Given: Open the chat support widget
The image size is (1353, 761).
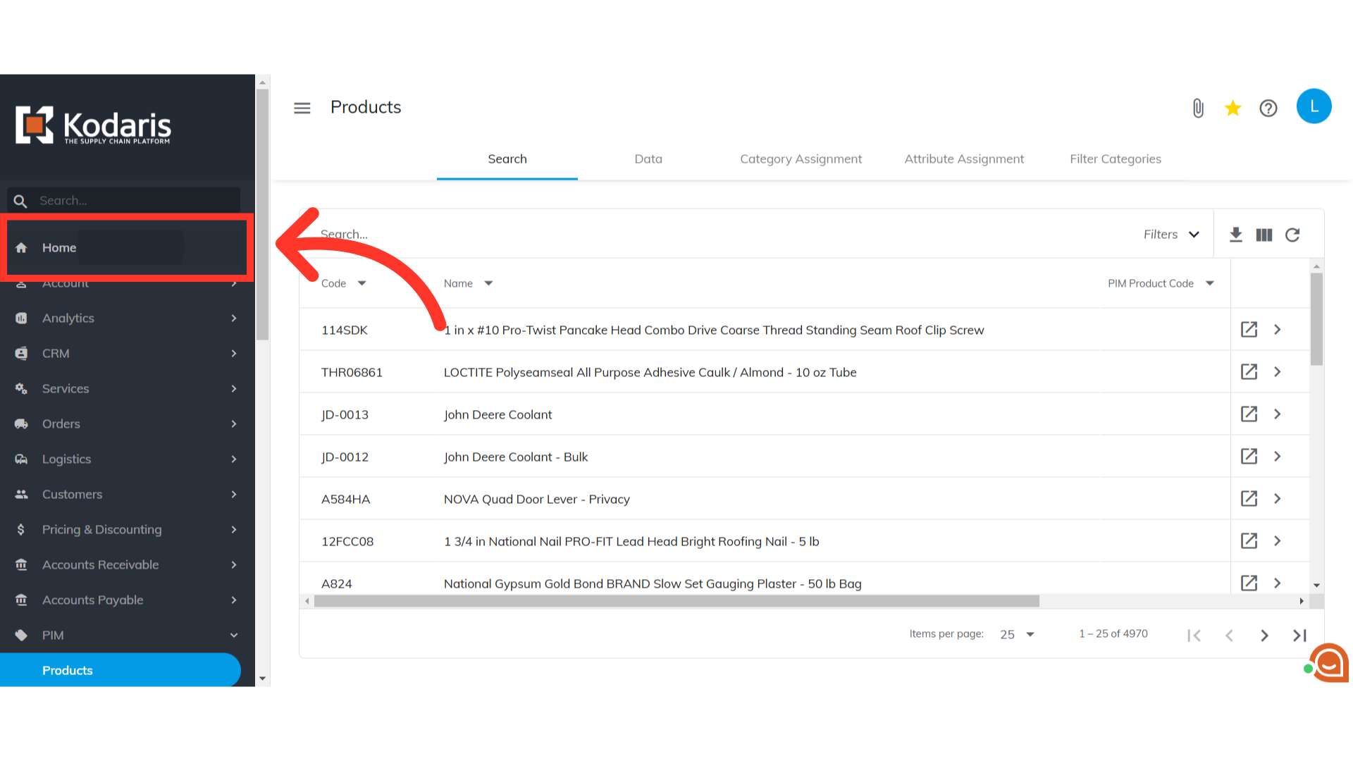Looking at the screenshot, I should coord(1329,663).
